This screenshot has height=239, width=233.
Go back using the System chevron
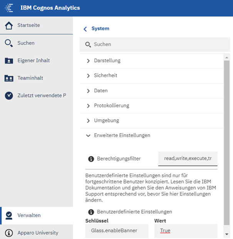[x=85, y=29]
